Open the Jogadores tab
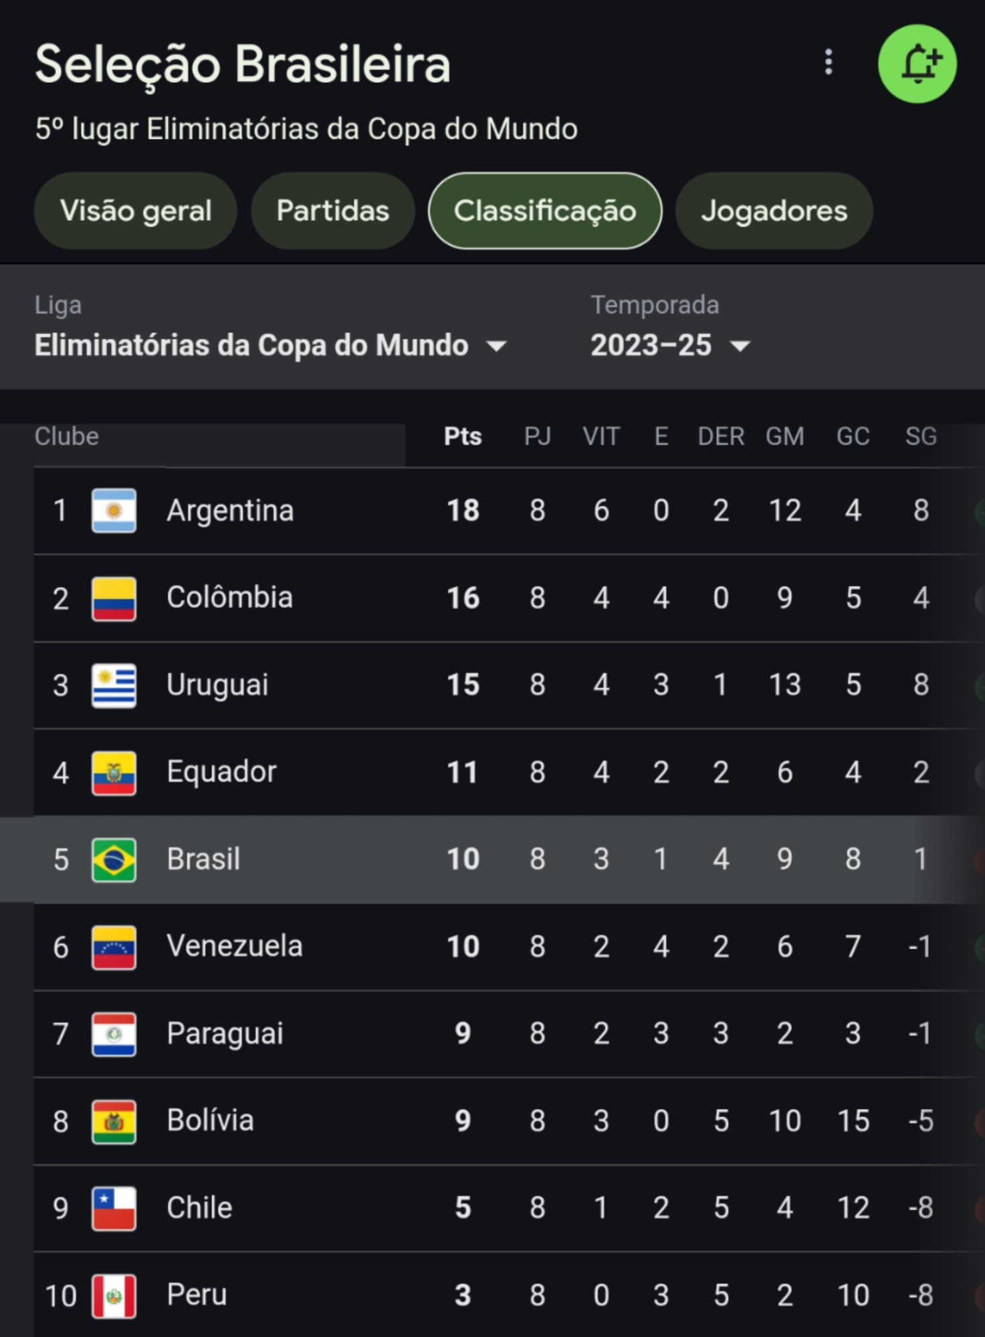This screenshot has width=985, height=1337. [x=774, y=211]
